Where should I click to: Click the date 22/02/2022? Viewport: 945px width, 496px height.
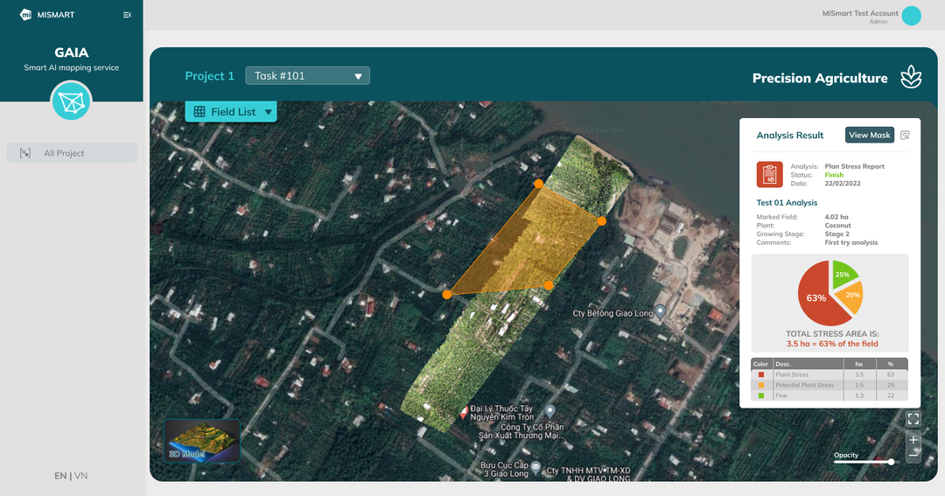pyautogui.click(x=843, y=183)
